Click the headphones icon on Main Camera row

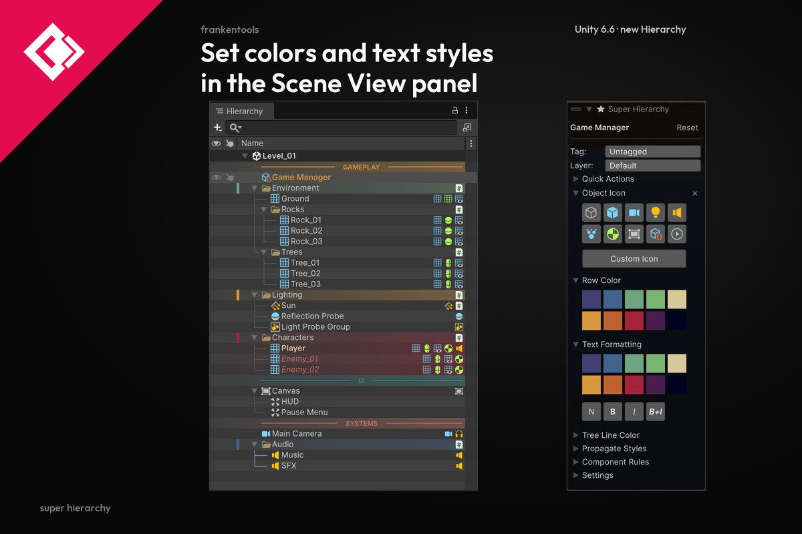(459, 434)
